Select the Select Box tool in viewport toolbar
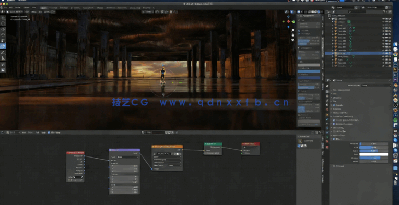399x205 pixels. pos(3,18)
